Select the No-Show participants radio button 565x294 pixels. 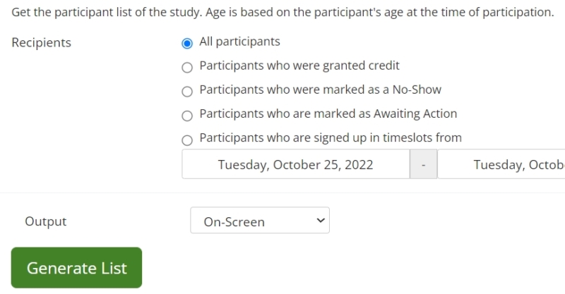[187, 92]
